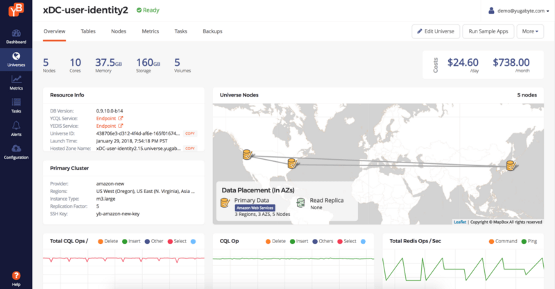Copy the Universe ID

(x=190, y=133)
